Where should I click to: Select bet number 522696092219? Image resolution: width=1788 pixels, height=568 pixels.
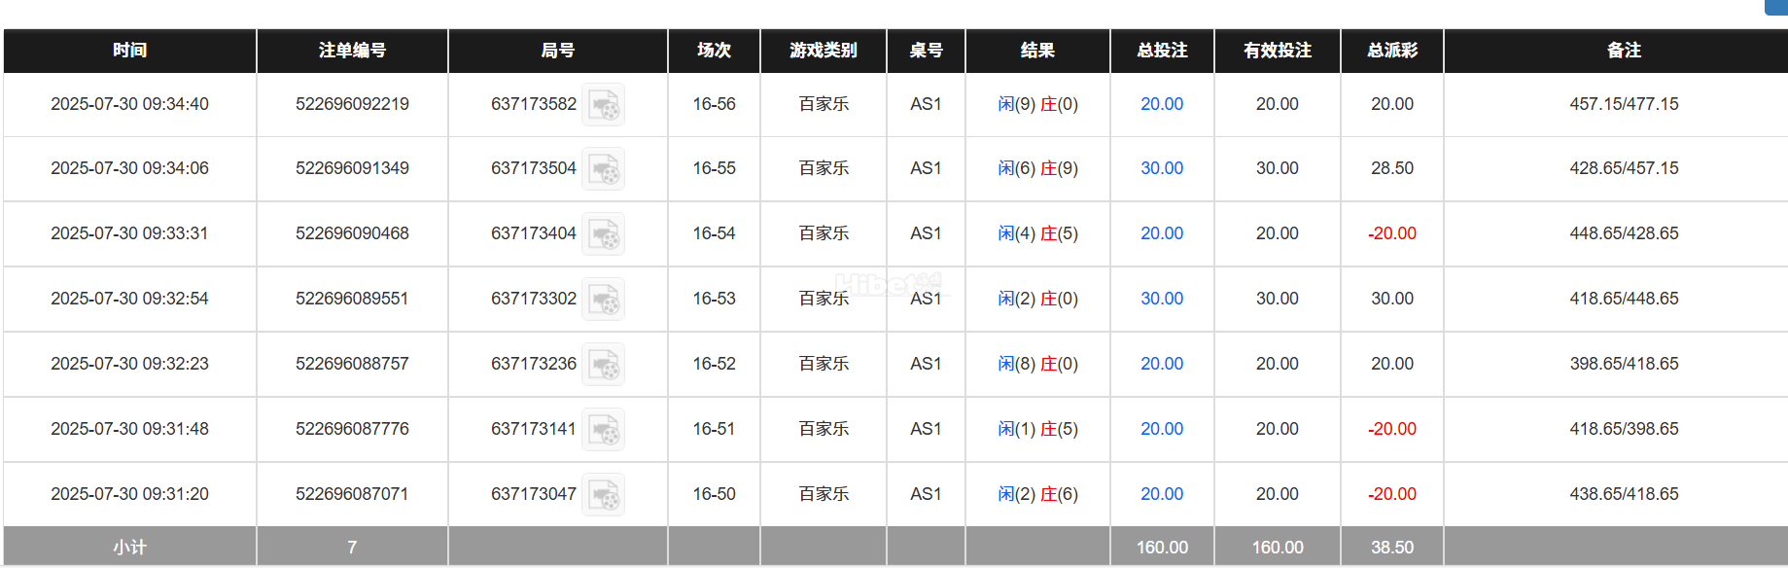click(352, 104)
